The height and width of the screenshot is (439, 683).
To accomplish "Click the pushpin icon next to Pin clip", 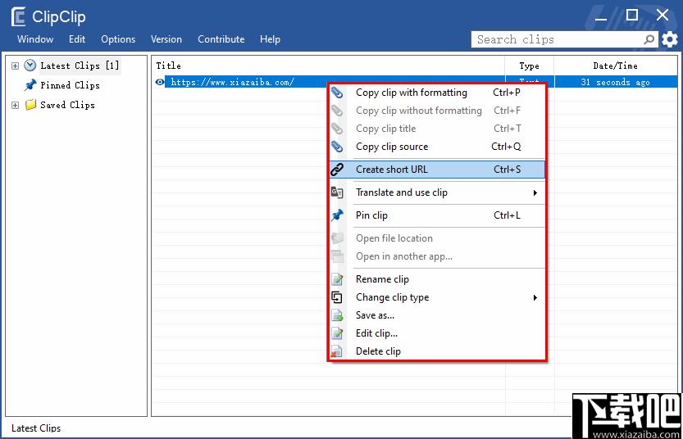I will 337,215.
